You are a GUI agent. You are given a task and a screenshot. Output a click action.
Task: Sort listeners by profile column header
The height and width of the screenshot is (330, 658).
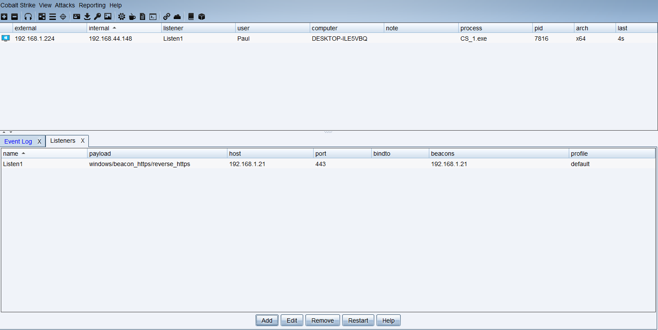[612, 154]
